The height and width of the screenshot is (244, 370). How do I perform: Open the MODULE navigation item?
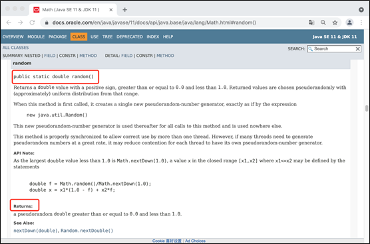pyautogui.click(x=36, y=36)
